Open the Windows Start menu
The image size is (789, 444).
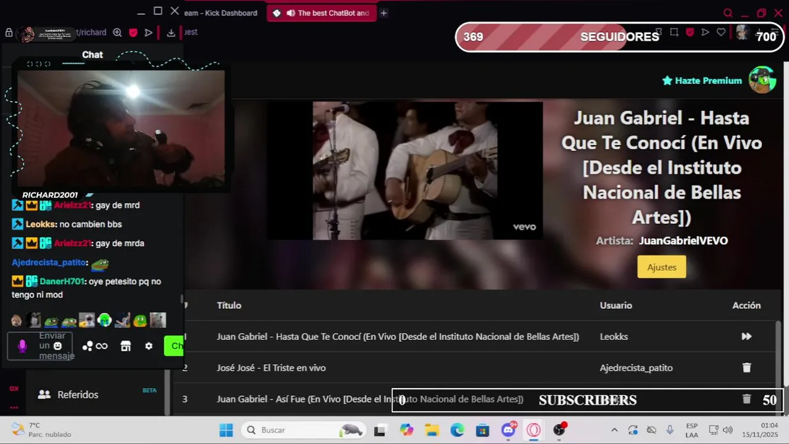click(226, 430)
